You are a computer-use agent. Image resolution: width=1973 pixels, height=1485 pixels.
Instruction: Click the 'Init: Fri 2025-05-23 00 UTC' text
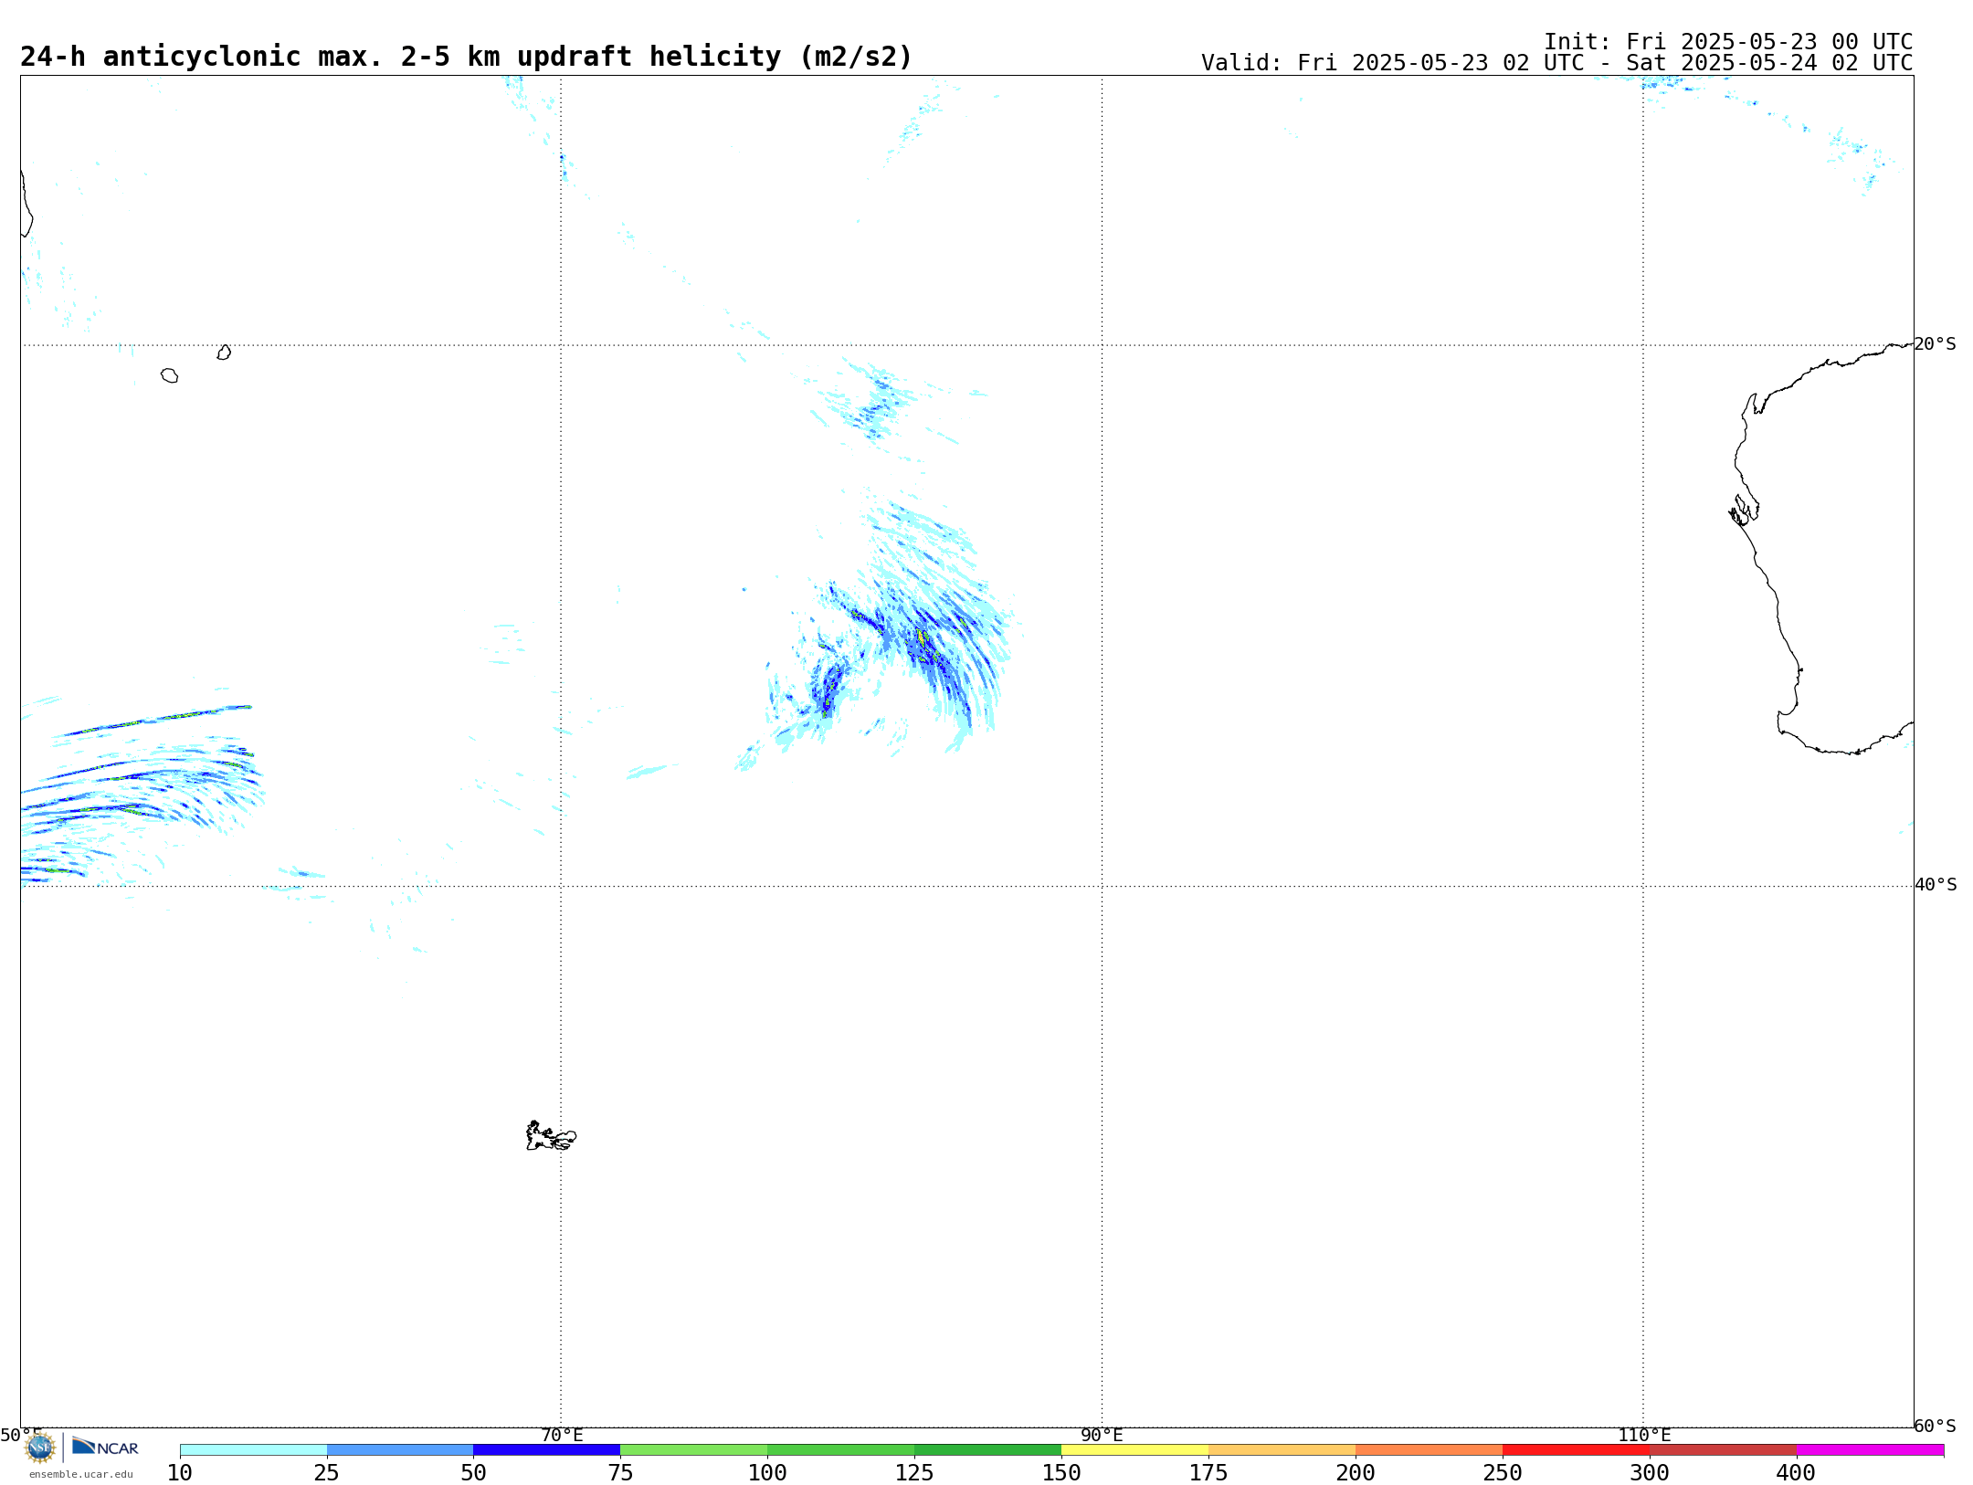click(x=1728, y=42)
